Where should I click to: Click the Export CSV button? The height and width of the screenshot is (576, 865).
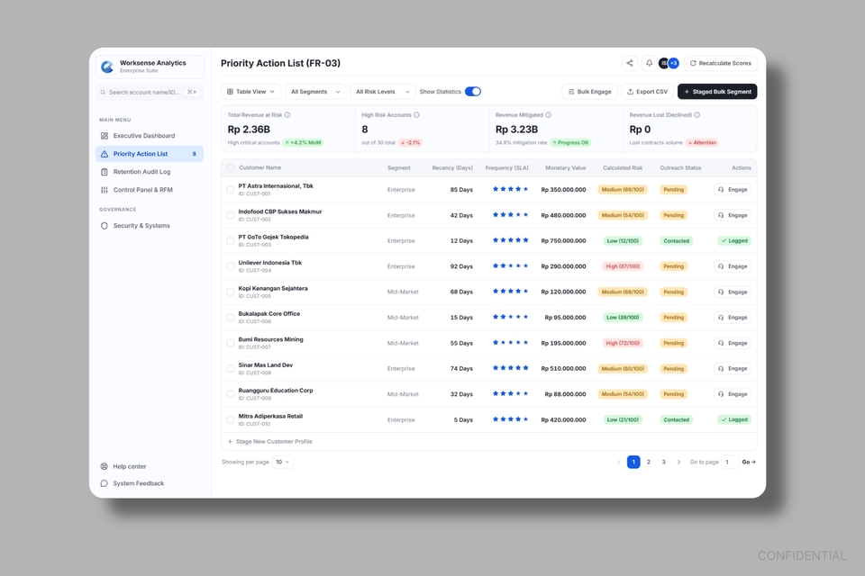647,92
